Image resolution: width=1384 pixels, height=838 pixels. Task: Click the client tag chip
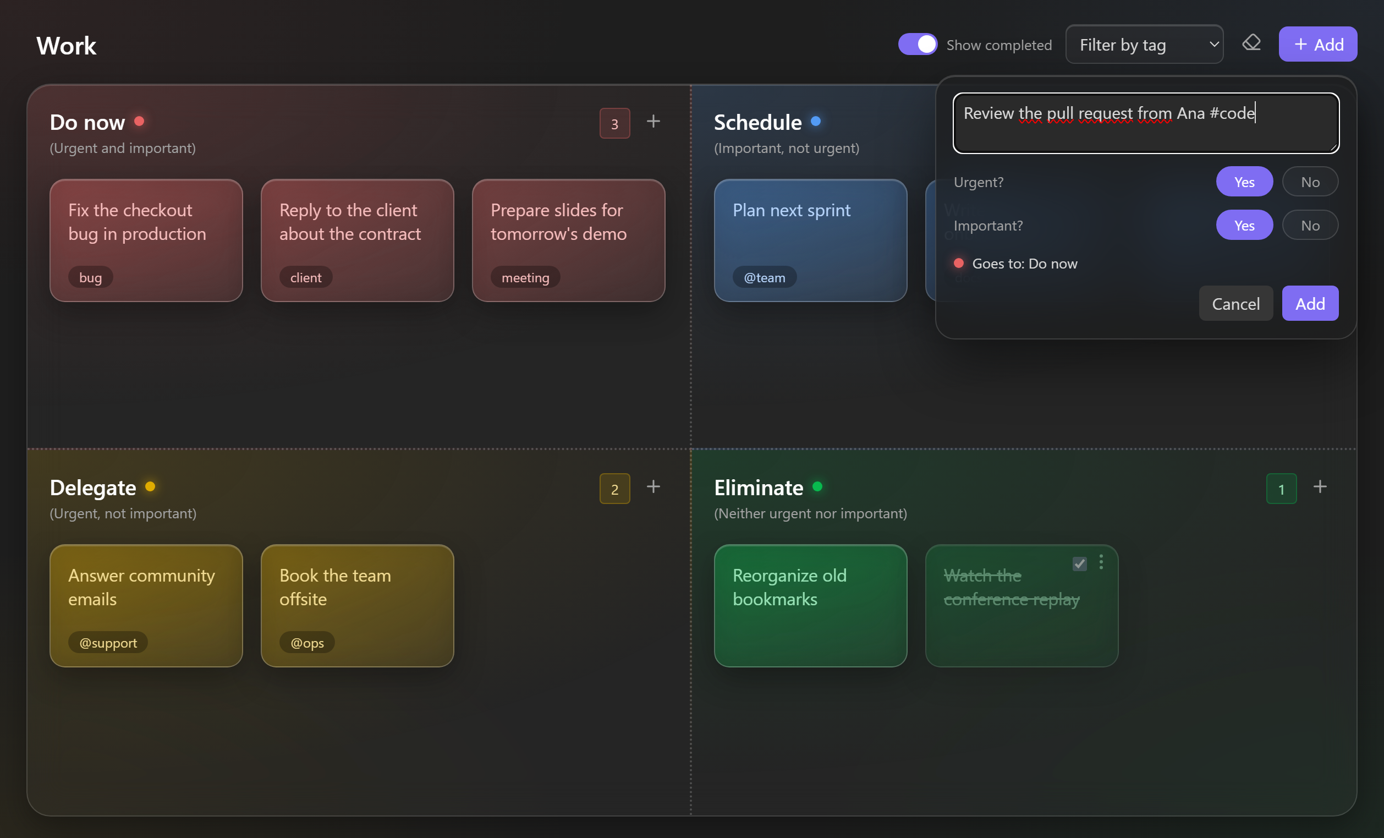pos(305,277)
